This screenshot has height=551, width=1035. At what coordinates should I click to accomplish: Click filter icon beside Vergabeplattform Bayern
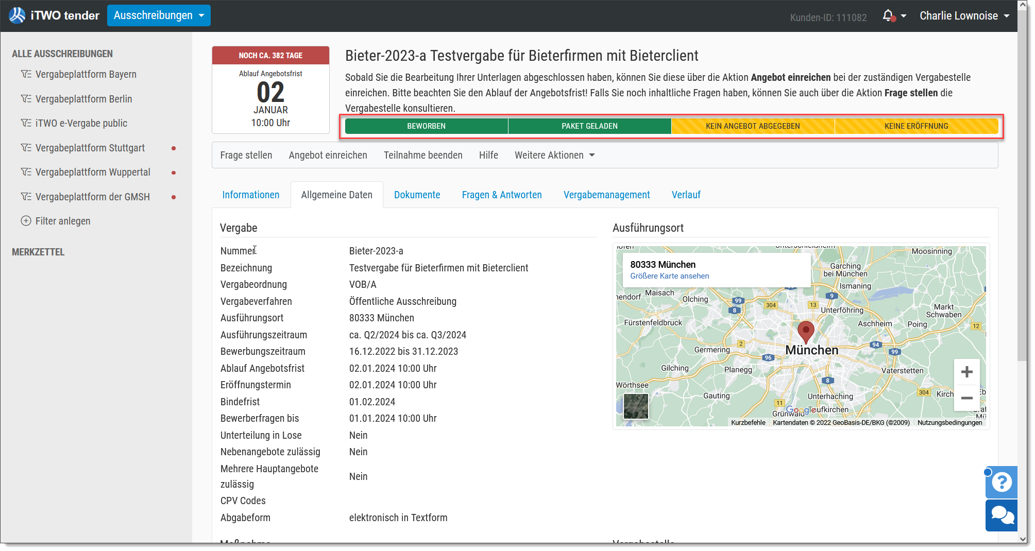pyautogui.click(x=26, y=74)
